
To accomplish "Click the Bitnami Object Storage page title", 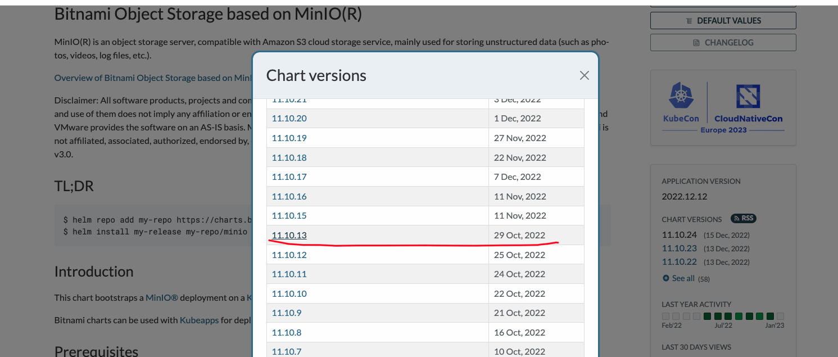I will coord(208,15).
